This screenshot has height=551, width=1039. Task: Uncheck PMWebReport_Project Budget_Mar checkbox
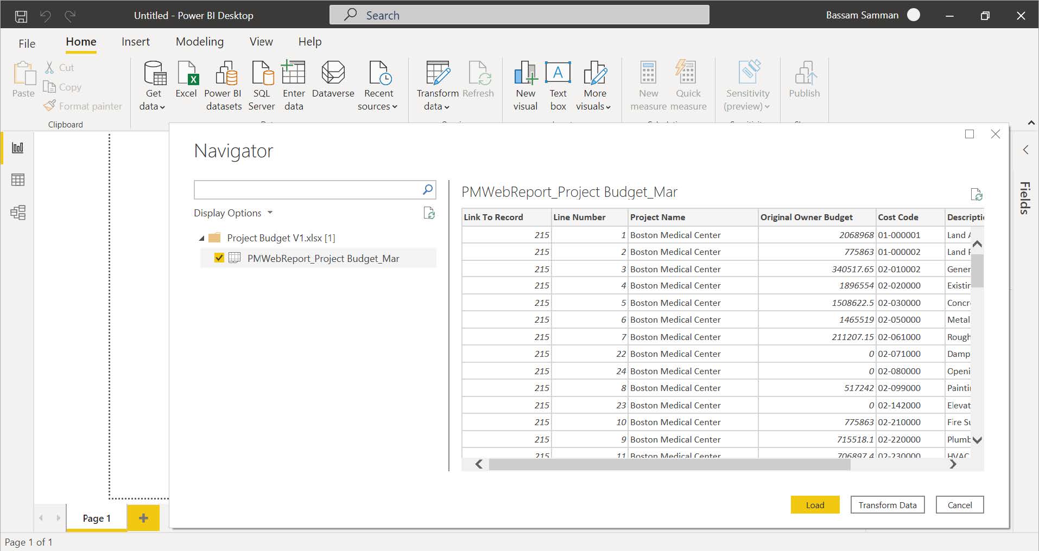pyautogui.click(x=219, y=258)
